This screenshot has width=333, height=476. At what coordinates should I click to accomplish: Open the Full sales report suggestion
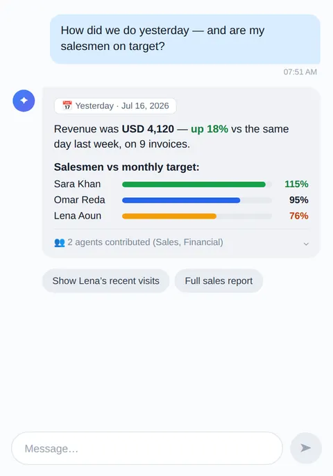click(x=219, y=281)
